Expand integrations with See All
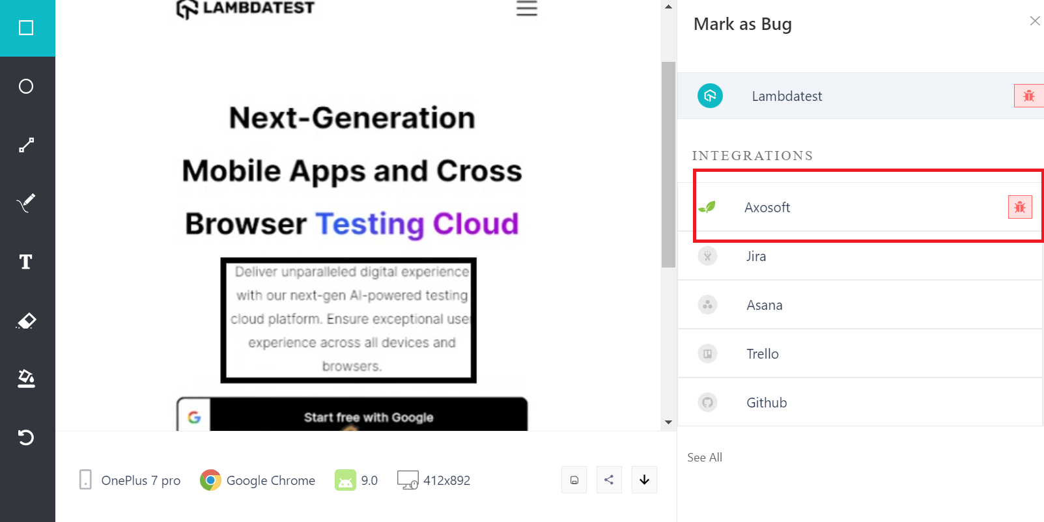1044x522 pixels. click(x=704, y=457)
